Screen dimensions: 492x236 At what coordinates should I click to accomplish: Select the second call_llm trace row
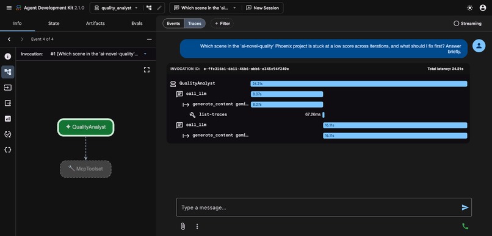pyautogui.click(x=196, y=125)
